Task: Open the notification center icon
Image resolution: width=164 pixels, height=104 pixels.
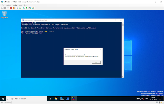Action: pos(160,99)
